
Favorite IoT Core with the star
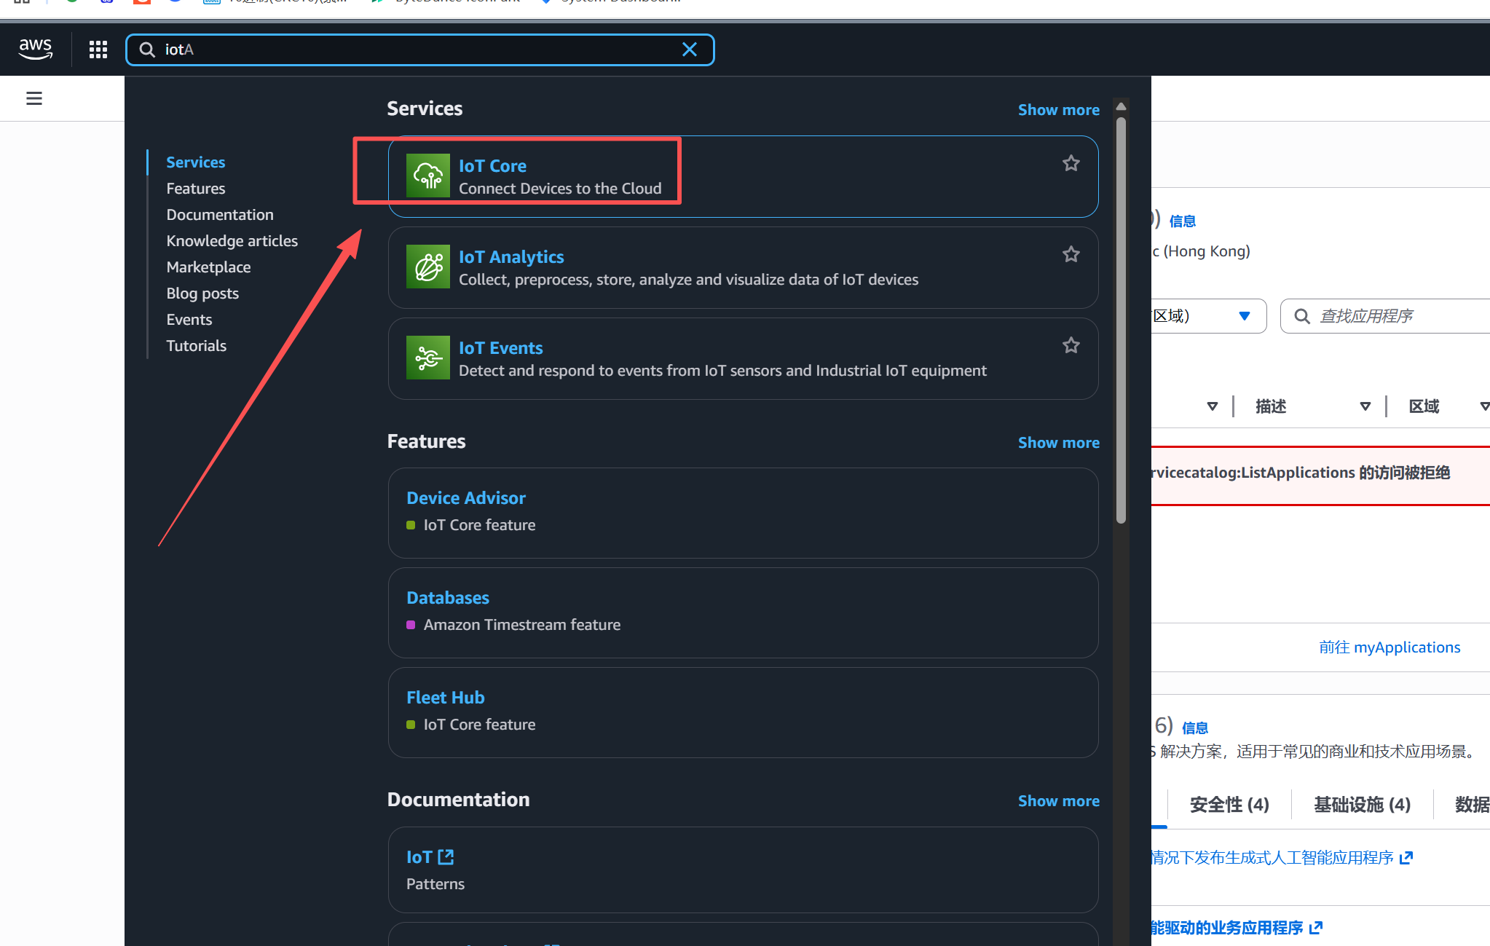[x=1071, y=164]
